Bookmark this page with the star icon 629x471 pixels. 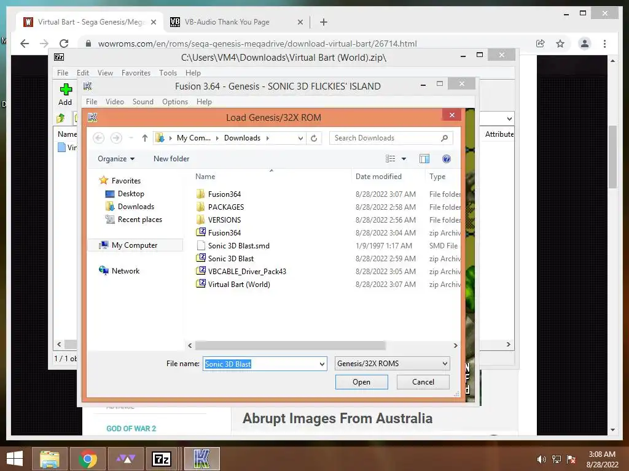(x=560, y=44)
